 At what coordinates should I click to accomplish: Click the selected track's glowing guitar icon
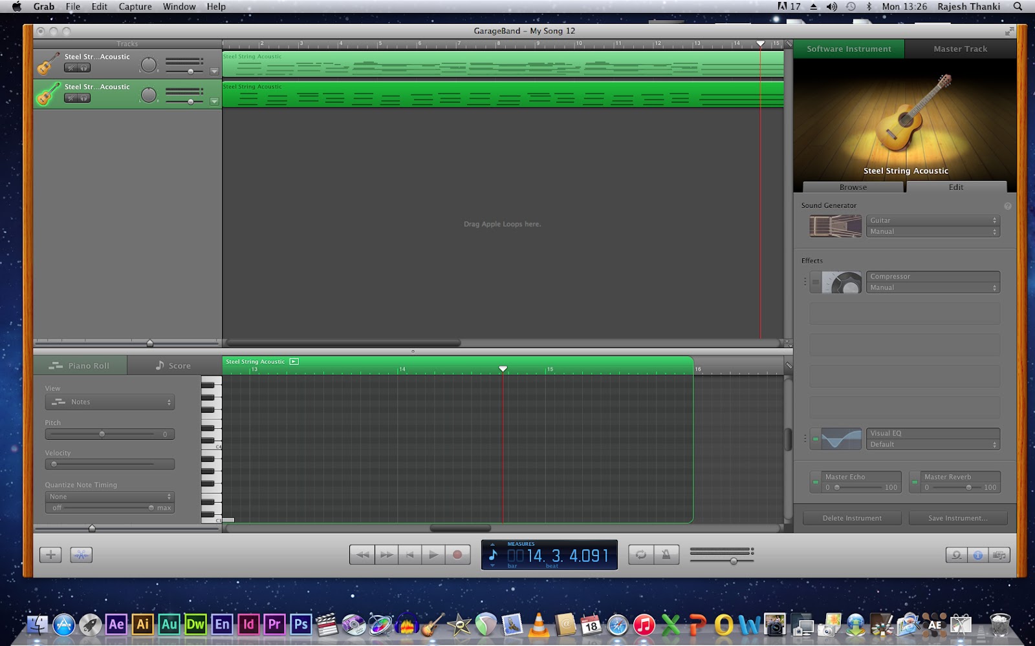pyautogui.click(x=49, y=94)
